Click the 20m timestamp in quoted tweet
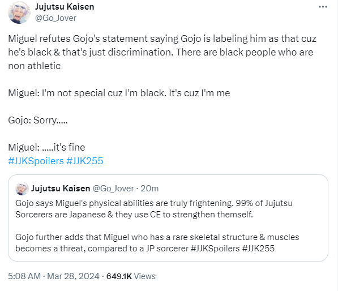 (149, 189)
